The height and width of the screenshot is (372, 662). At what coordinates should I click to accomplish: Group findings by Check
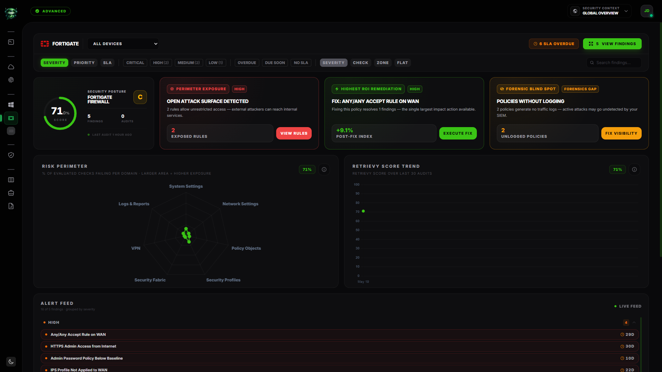pyautogui.click(x=360, y=63)
